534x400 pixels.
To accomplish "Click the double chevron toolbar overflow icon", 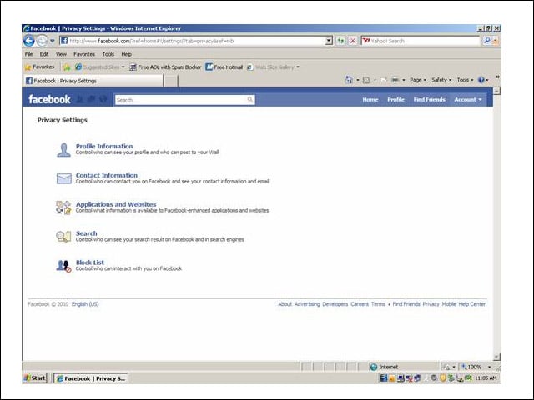I will pos(497,77).
